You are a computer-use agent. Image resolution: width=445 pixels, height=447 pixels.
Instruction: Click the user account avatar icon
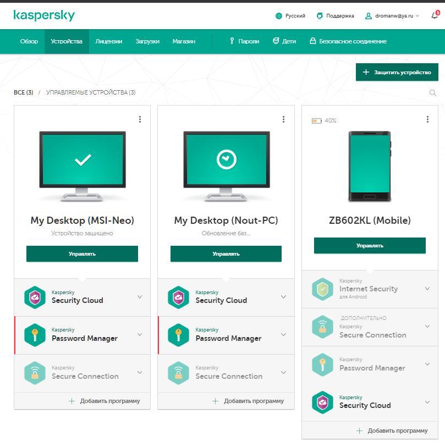click(x=368, y=16)
